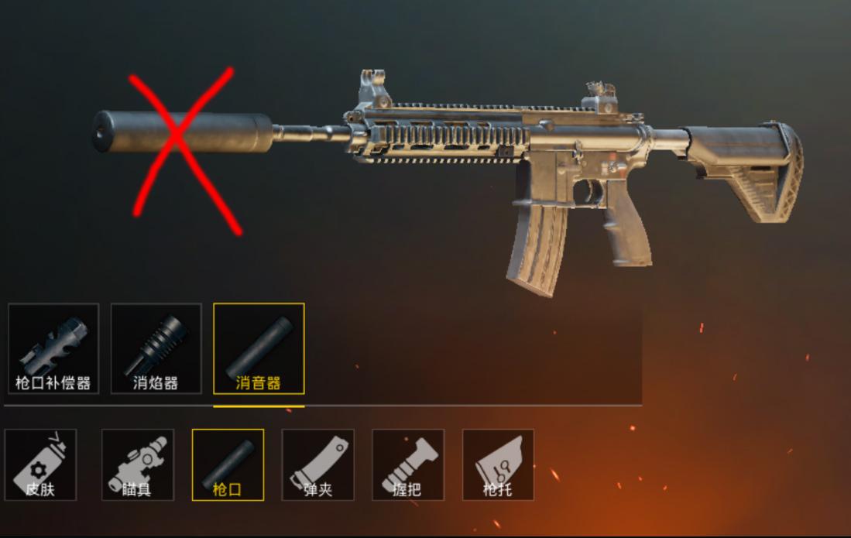Switch to the 枪口 muzzle category
The image size is (851, 538).
click(228, 464)
